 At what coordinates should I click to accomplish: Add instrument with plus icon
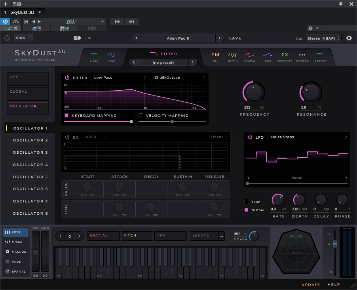[x=6, y=4]
